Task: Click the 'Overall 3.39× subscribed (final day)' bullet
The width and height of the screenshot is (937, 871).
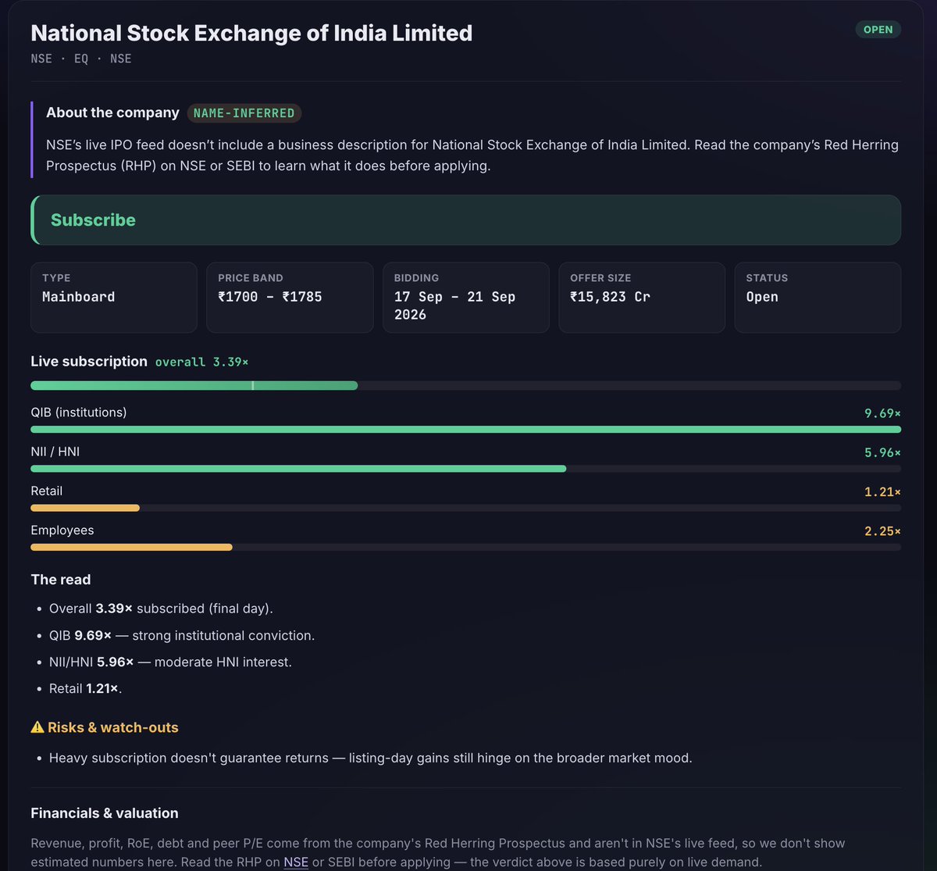Action: [x=161, y=609]
